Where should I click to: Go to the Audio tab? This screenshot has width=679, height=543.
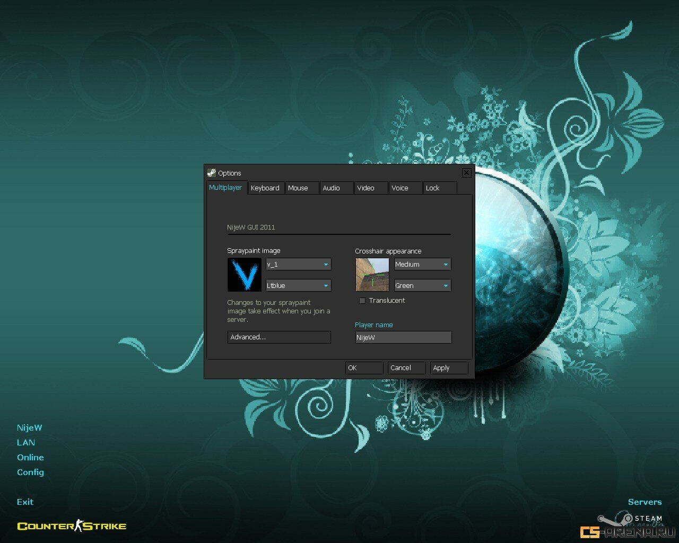click(x=332, y=188)
